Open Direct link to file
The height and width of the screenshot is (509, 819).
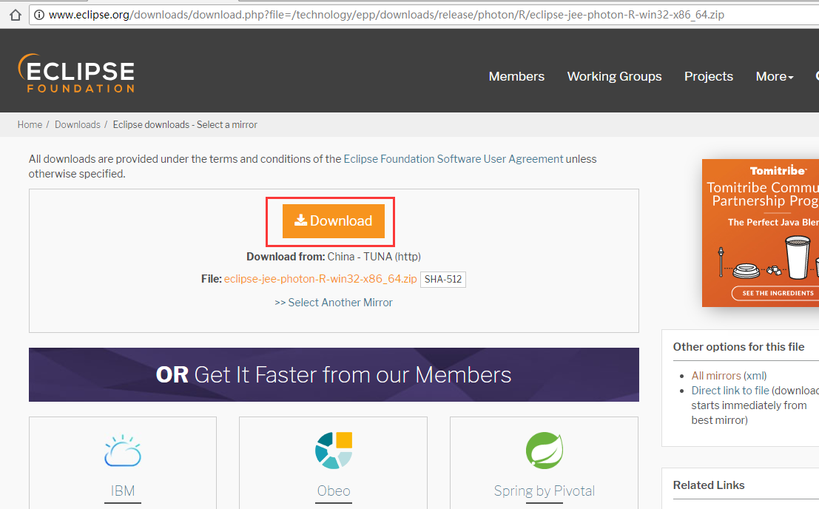pos(730,391)
